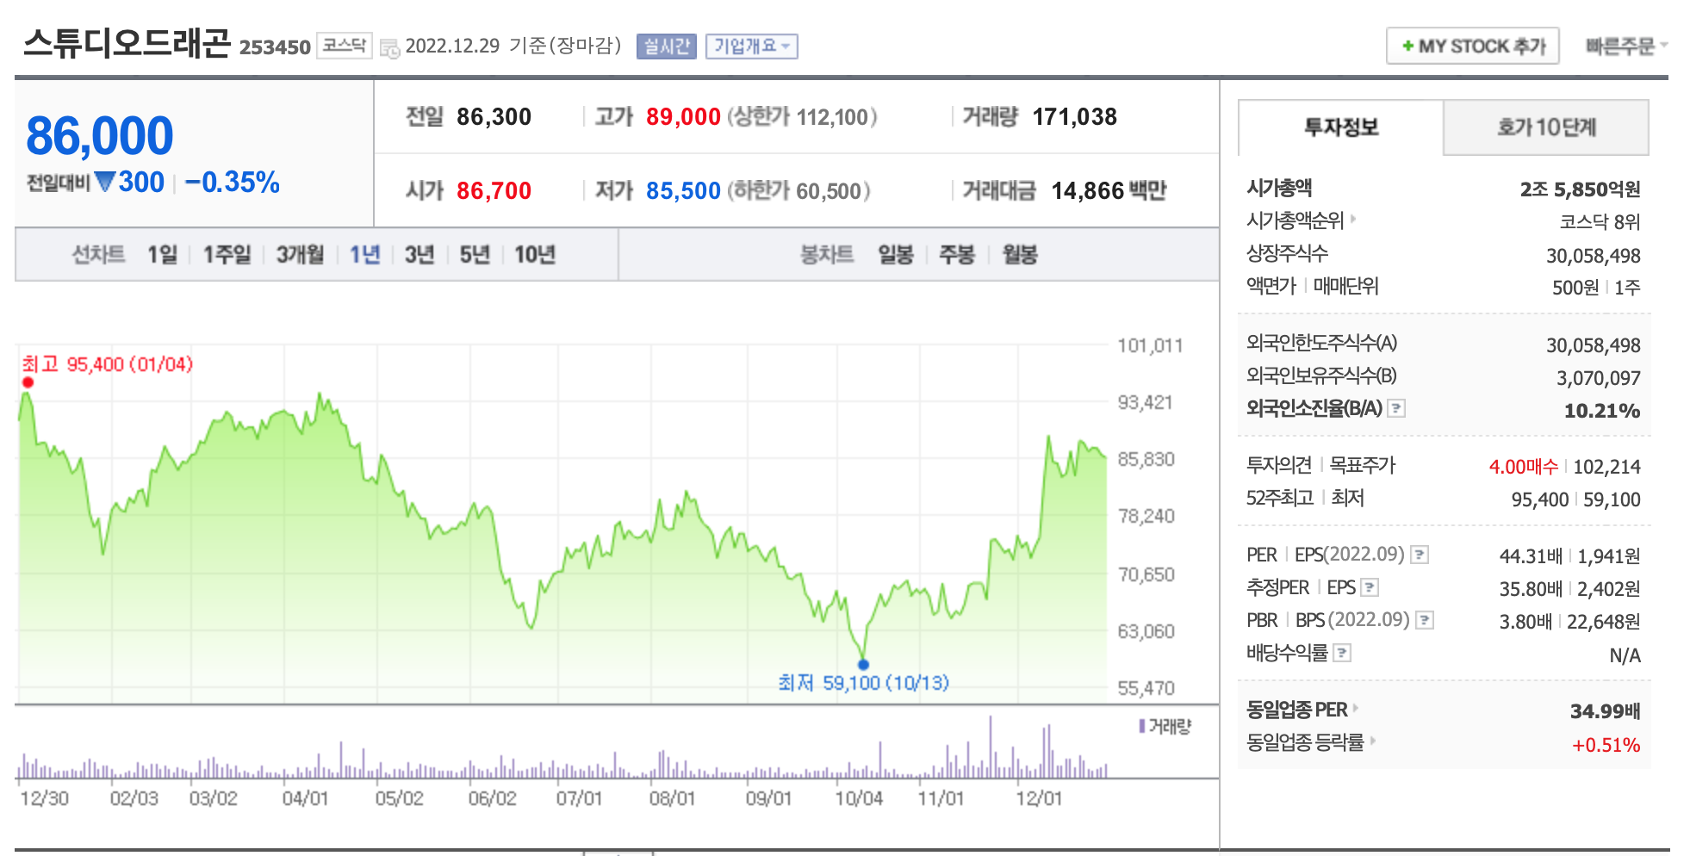Viewport: 1690px width, 856px height.
Task: Click the 전일 value 86,300
Action: 494,117
